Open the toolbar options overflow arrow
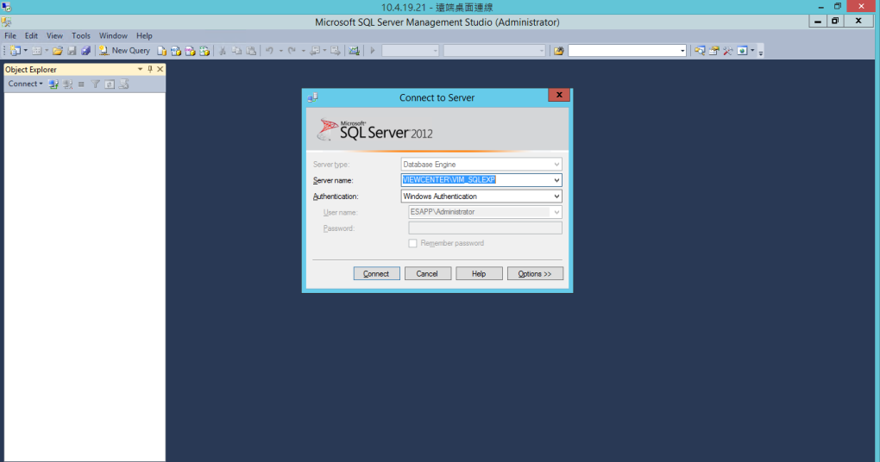 click(760, 52)
